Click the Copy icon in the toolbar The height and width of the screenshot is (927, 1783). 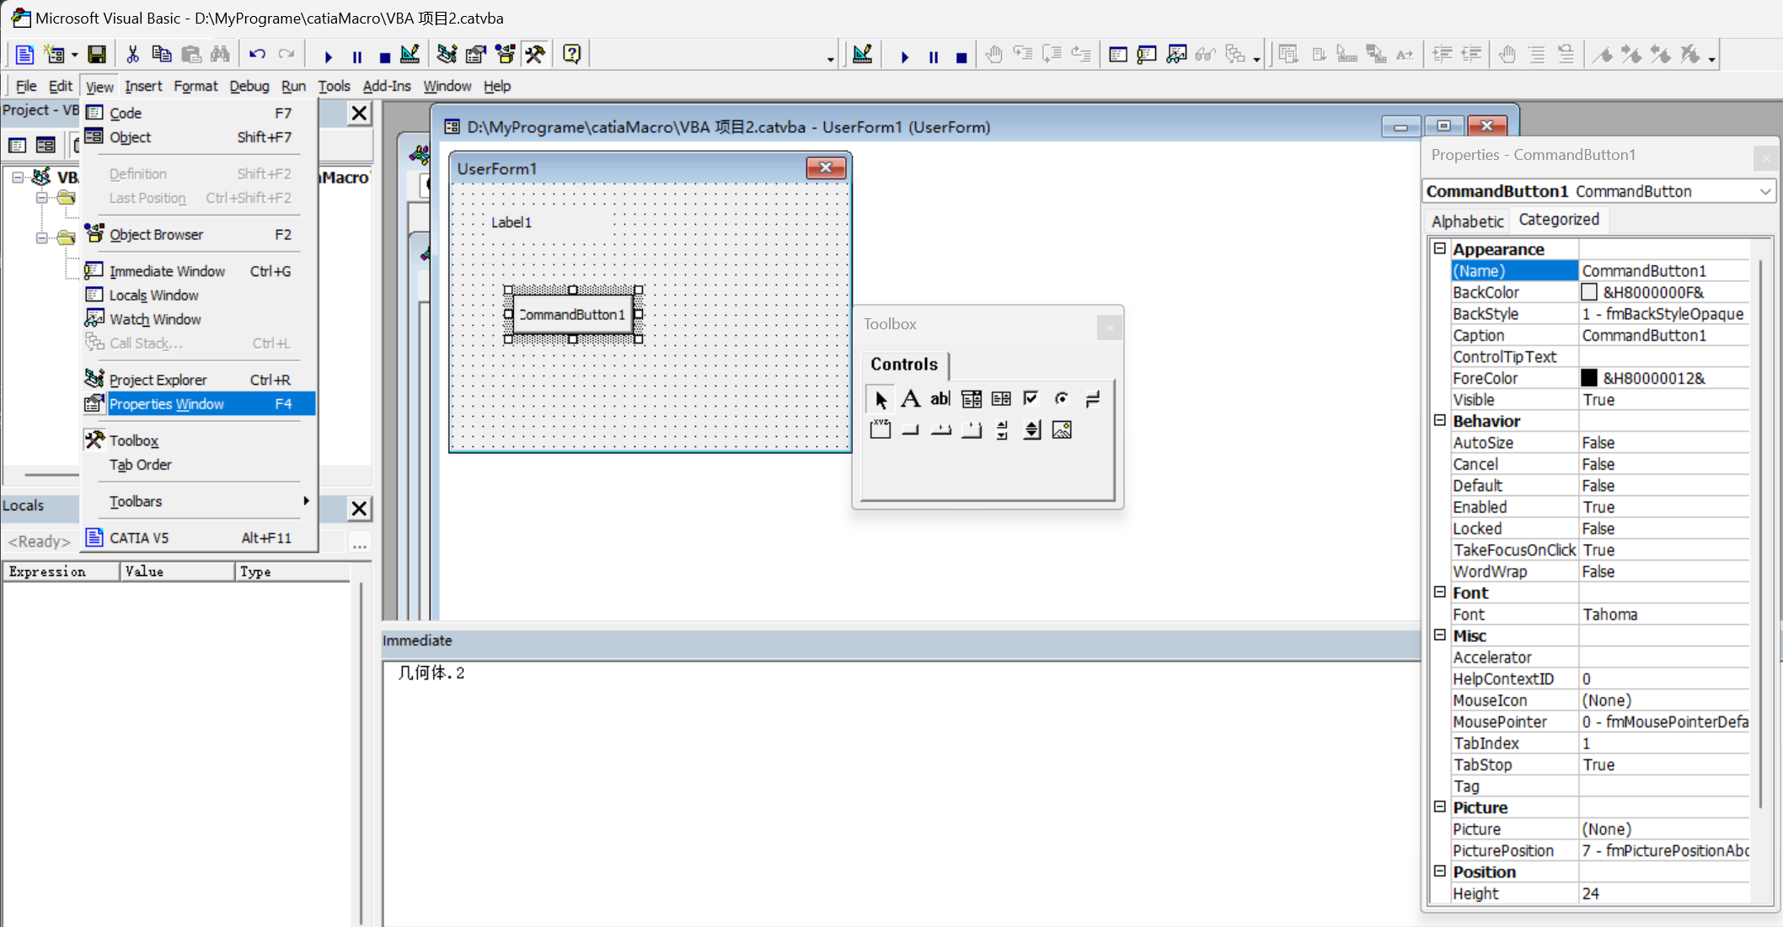161,55
